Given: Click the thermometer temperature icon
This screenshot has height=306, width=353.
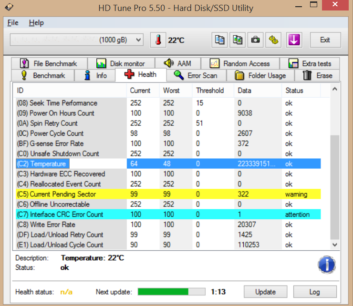Looking at the screenshot, I should click(x=158, y=40).
